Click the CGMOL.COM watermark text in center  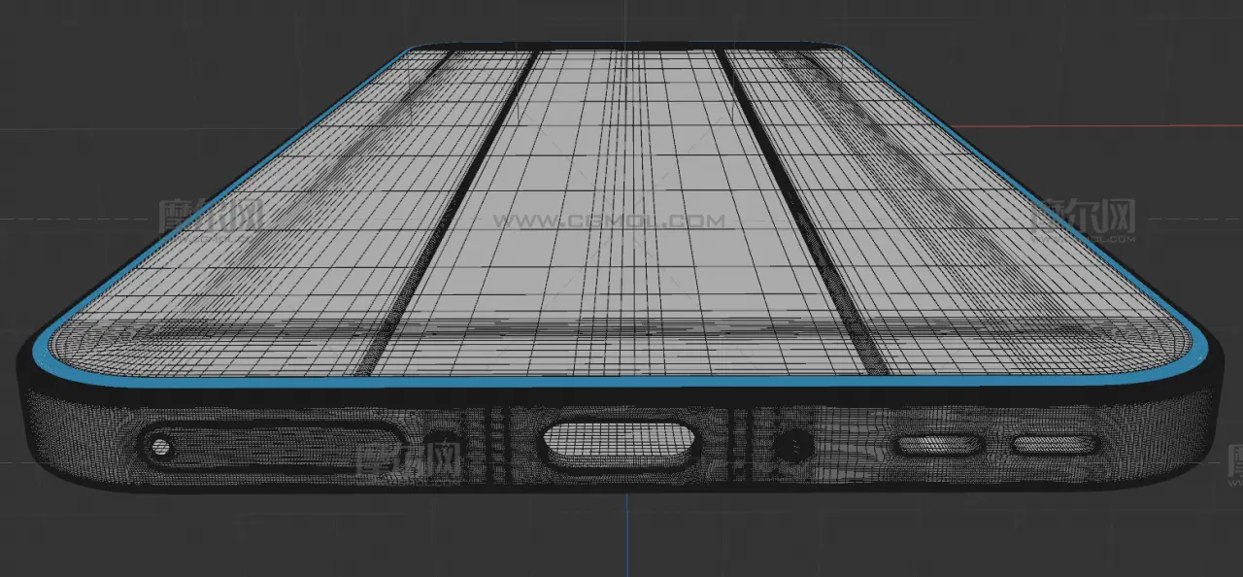pos(610,221)
